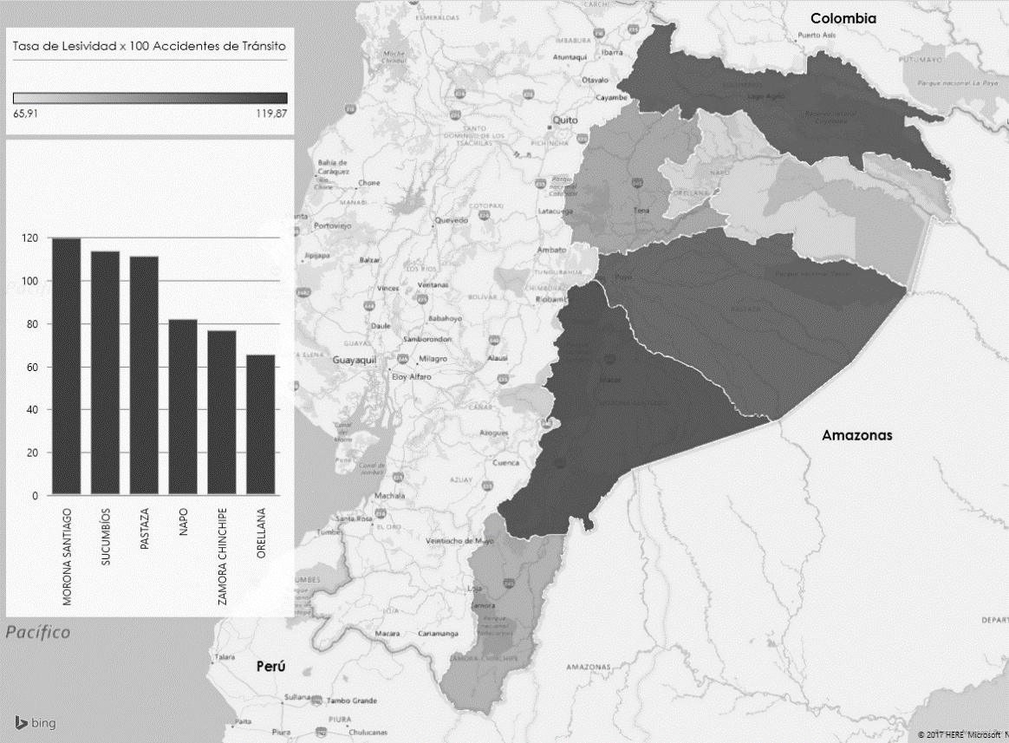The width and height of the screenshot is (1009, 743).
Task: Click the Pastaza bar
Action: coord(144,375)
